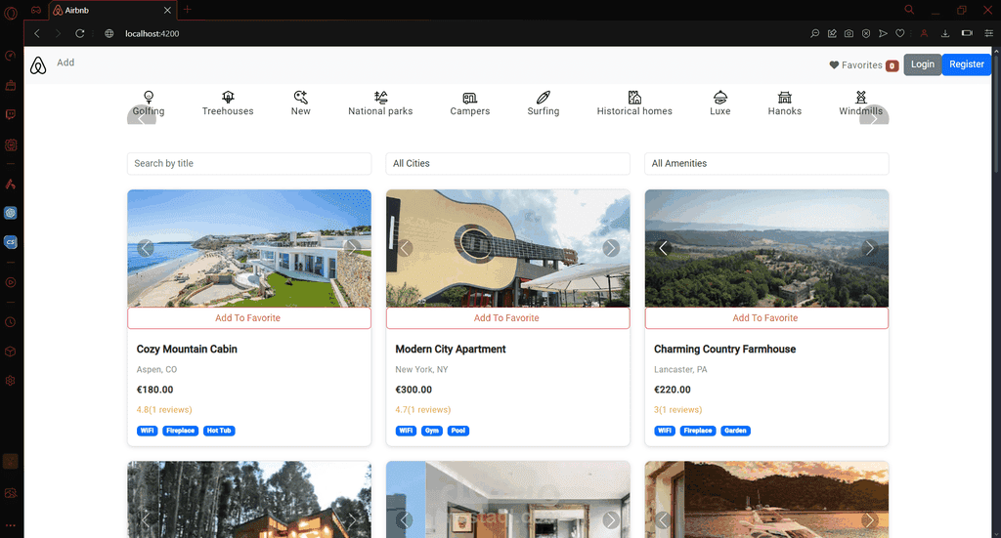Click the Garden amenity tag
Screen dimensions: 1001x538
point(735,431)
